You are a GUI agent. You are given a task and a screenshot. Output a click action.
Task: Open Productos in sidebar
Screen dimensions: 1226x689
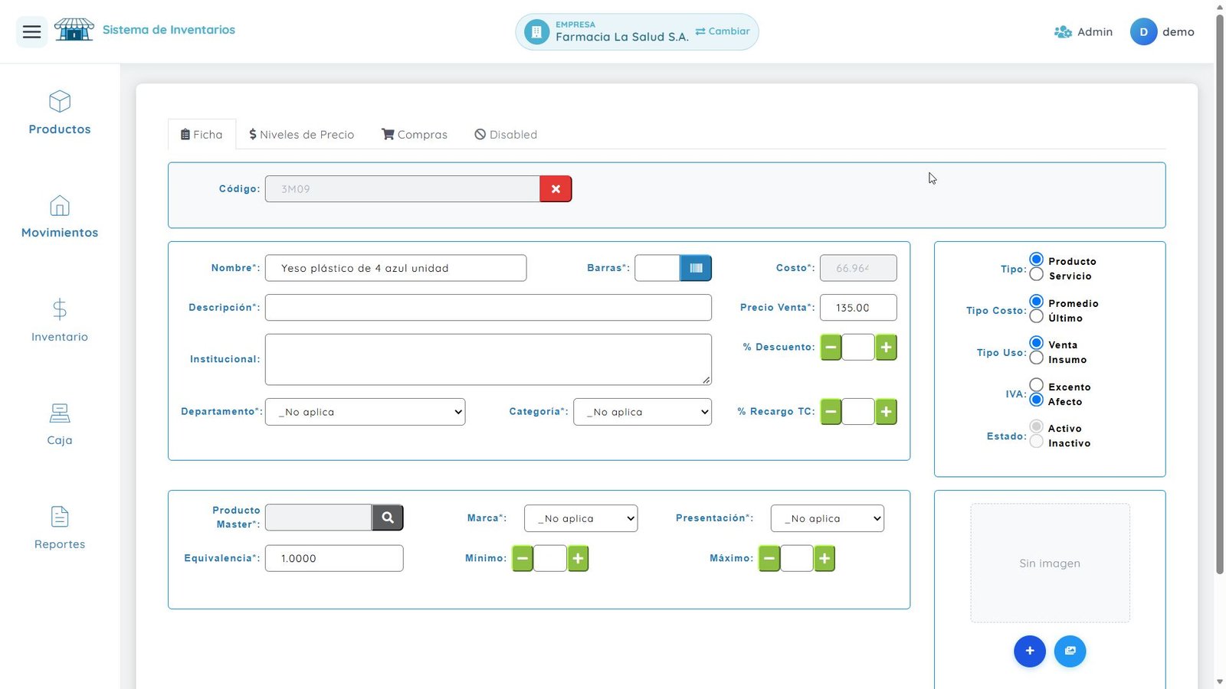point(60,113)
